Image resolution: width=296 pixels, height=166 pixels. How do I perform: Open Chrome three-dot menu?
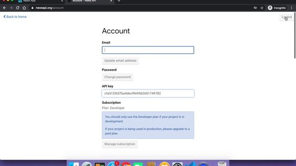click(291, 8)
